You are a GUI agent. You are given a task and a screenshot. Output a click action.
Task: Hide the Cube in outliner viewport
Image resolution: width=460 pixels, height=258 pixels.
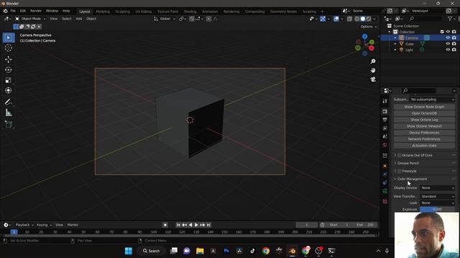tap(448, 44)
